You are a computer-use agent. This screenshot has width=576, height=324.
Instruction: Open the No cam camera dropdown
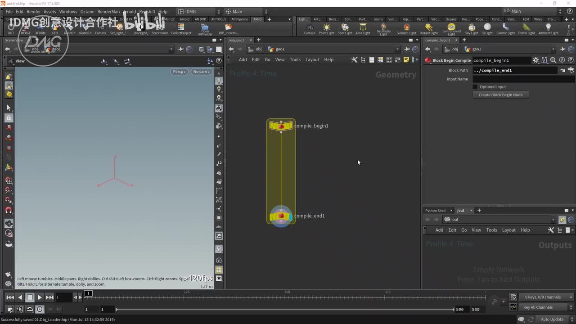point(201,72)
